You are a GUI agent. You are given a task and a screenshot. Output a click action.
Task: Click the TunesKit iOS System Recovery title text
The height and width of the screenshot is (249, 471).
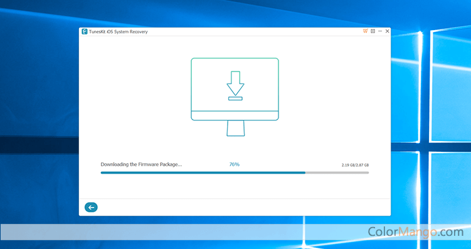[x=119, y=31]
